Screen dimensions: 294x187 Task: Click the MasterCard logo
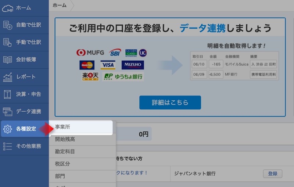(x=87, y=65)
